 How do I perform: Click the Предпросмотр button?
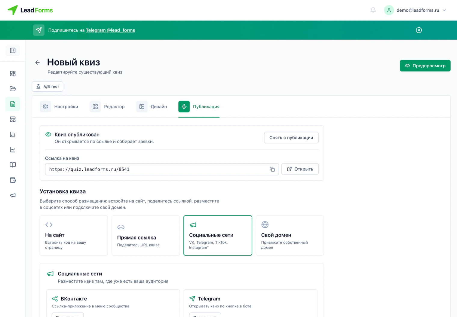click(x=425, y=66)
